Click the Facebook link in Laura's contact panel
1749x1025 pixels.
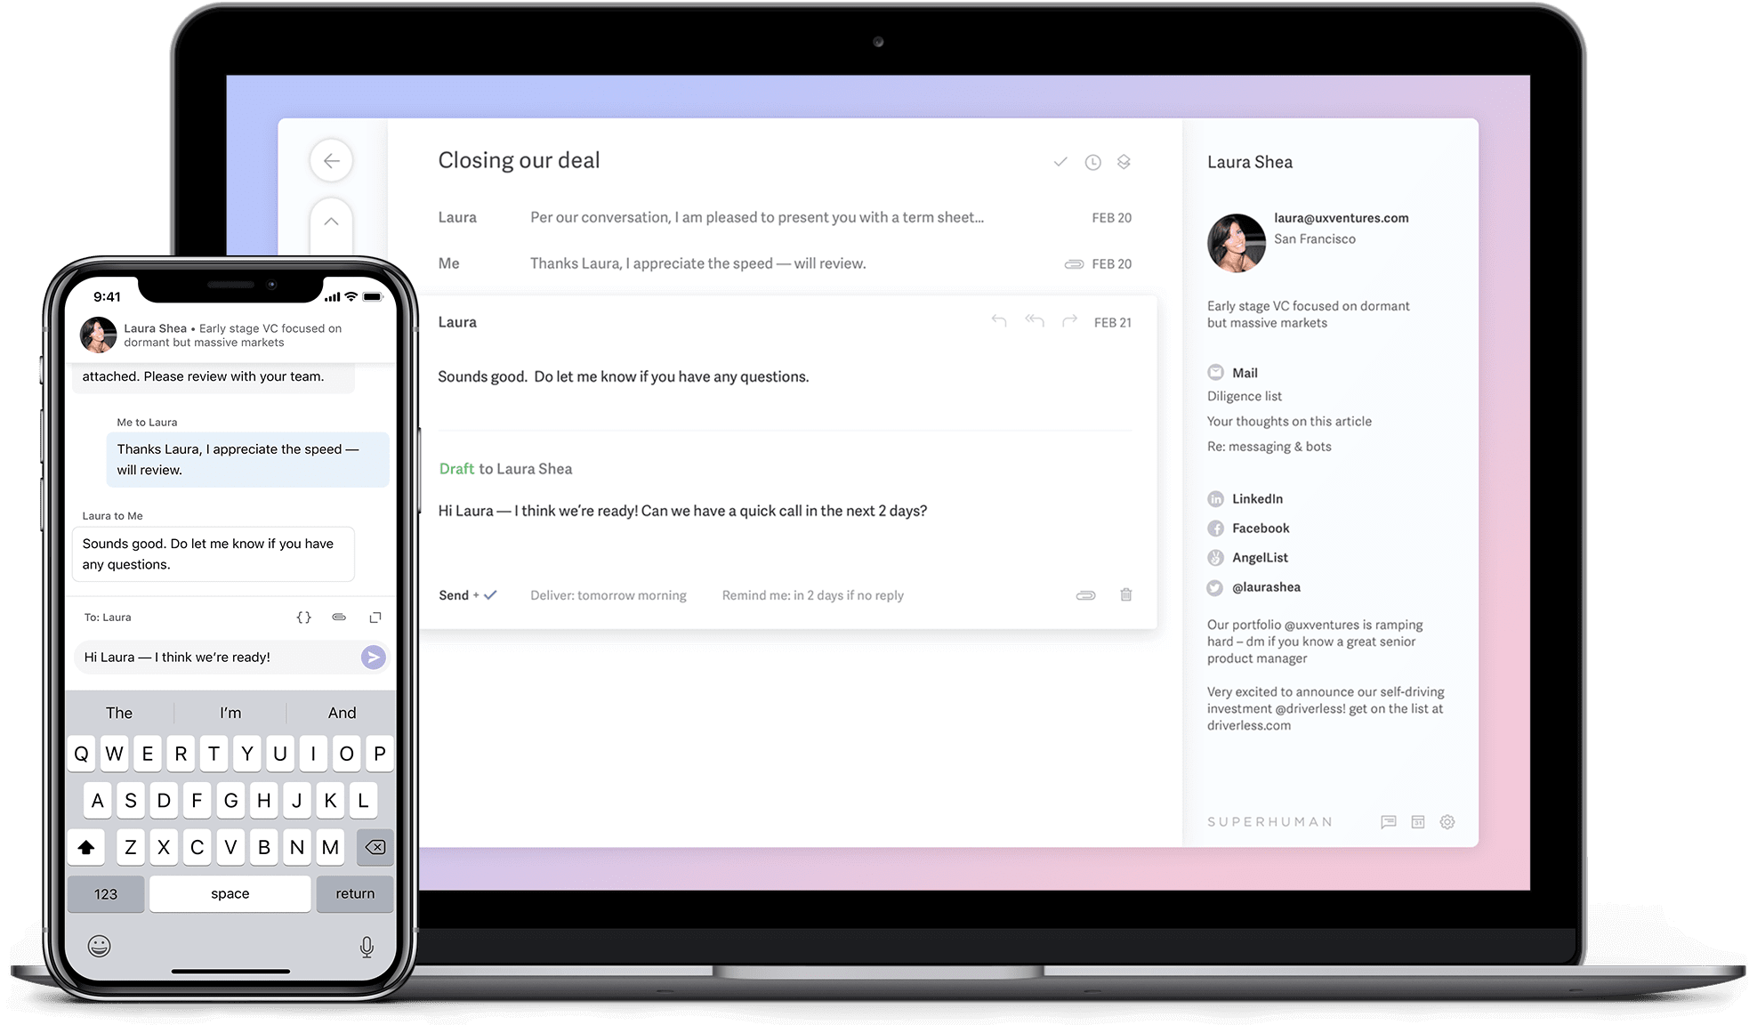tap(1261, 527)
